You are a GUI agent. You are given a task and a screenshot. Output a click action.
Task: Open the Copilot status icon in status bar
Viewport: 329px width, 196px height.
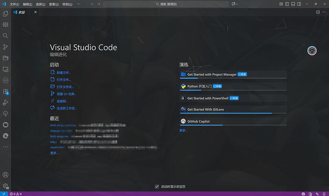[x=303, y=194]
